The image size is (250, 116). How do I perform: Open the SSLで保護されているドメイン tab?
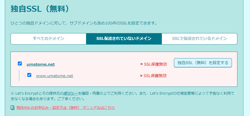pyautogui.click(x=199, y=39)
